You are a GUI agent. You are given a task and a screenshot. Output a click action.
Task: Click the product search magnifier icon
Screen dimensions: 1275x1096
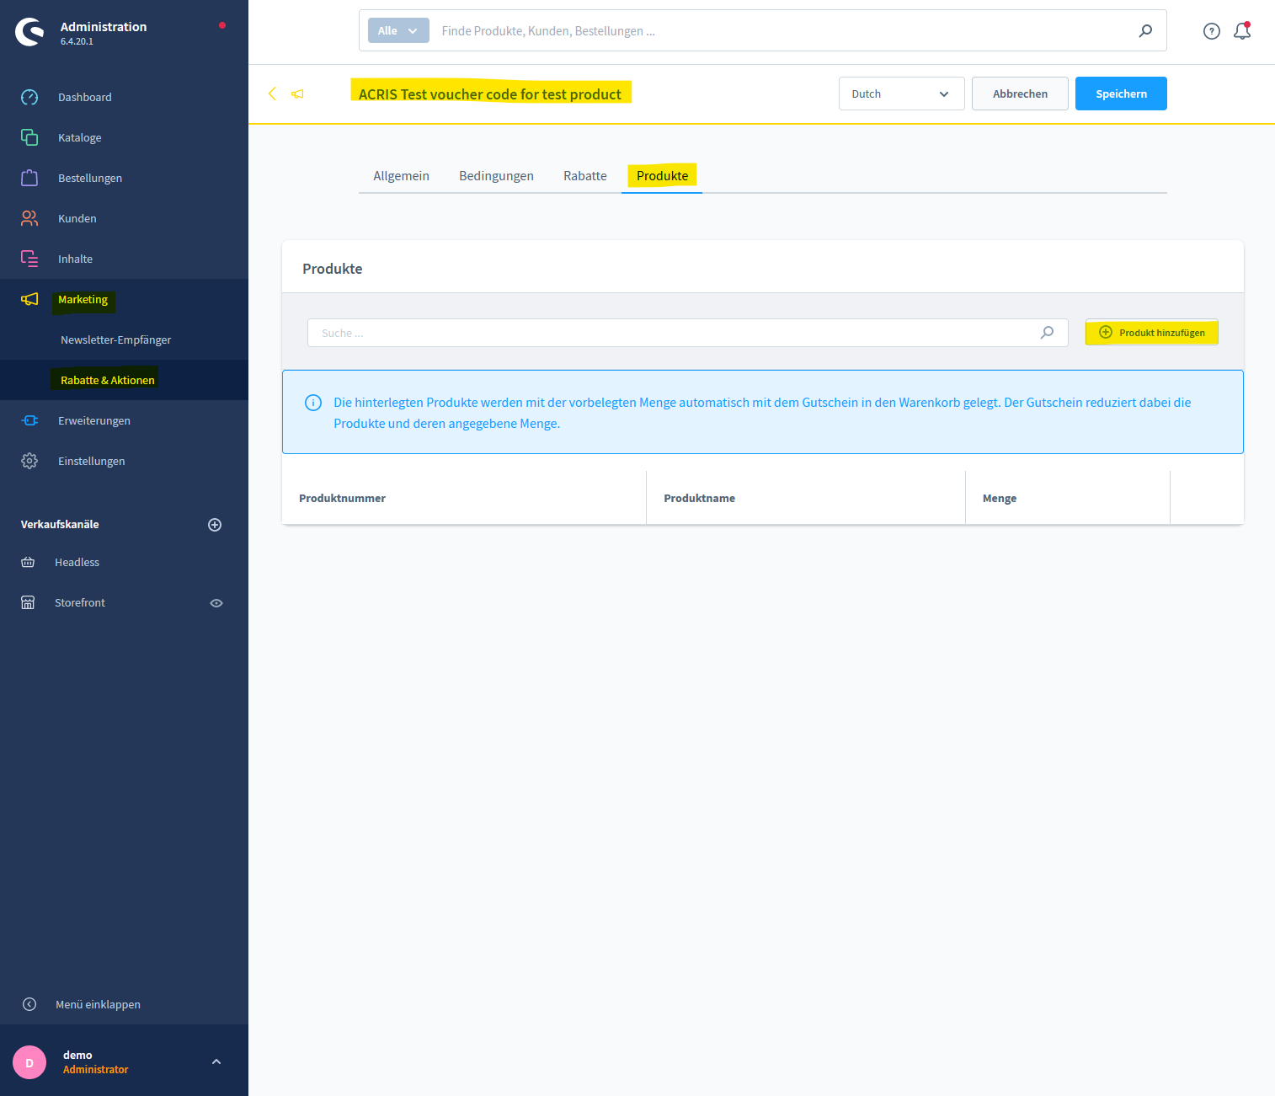[x=1047, y=333]
